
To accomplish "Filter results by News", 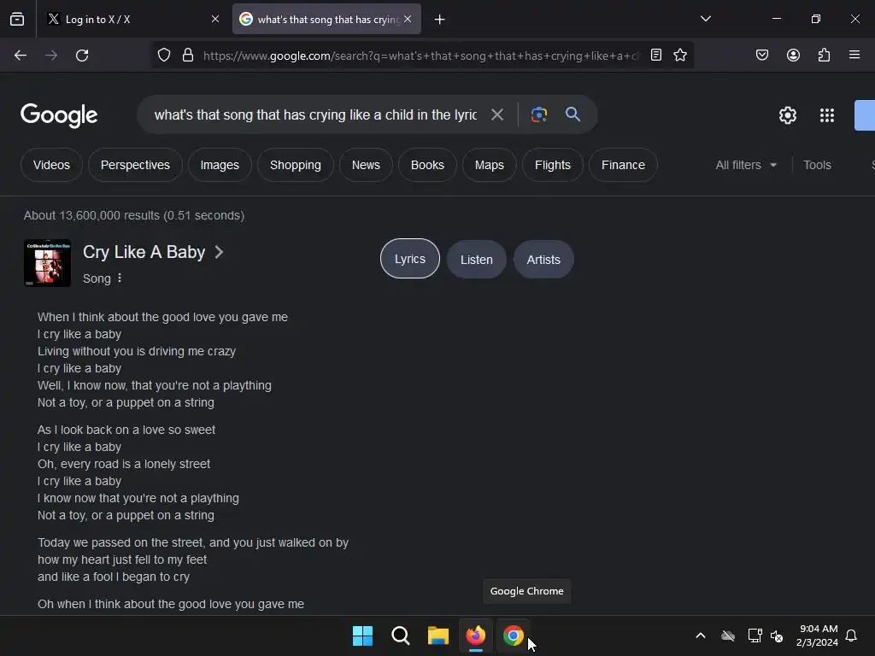I will (x=366, y=165).
